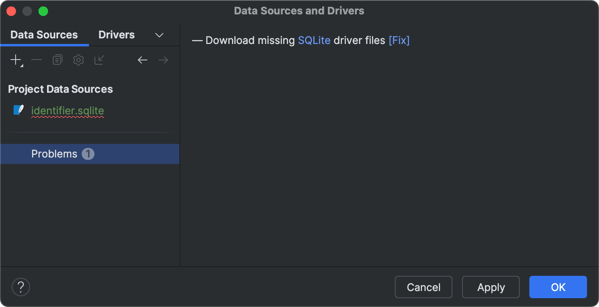The height and width of the screenshot is (307, 599).
Task: Click the make global arrow icon
Action: [x=99, y=60]
